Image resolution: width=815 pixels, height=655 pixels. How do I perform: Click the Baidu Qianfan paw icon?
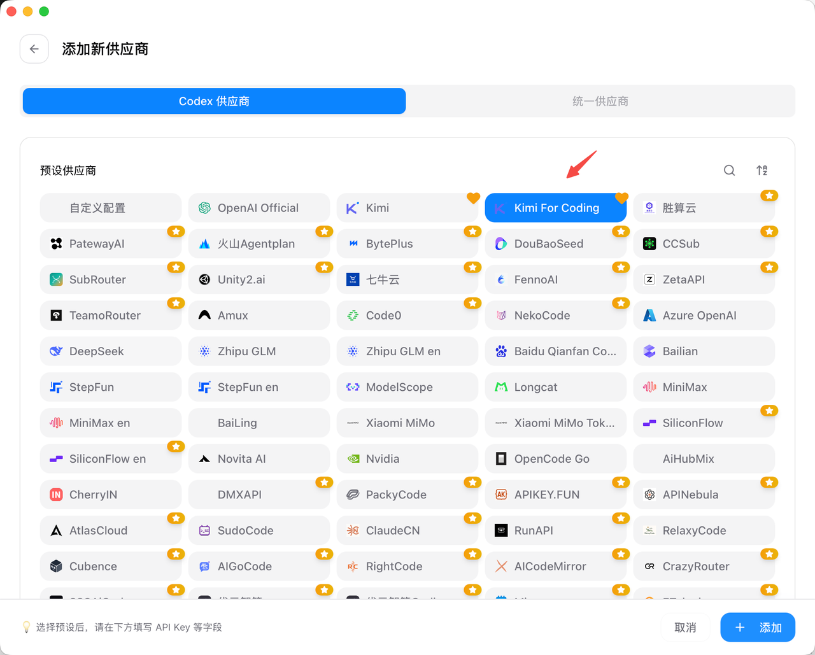pos(501,351)
